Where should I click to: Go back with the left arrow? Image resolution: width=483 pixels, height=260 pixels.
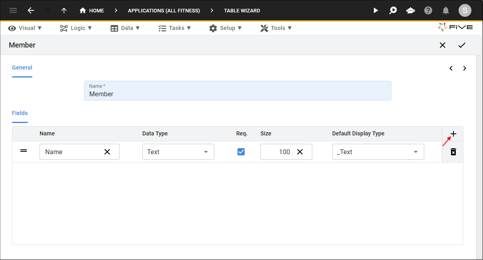coord(31,10)
